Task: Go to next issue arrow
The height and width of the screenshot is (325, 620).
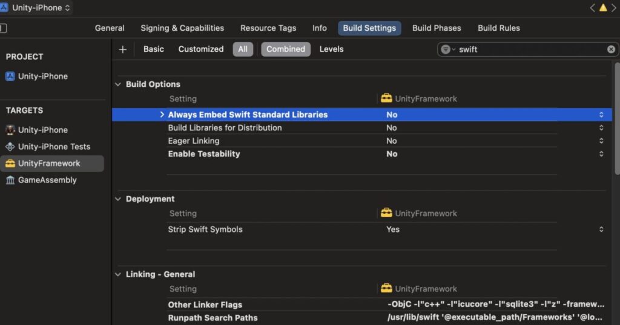Action: point(614,7)
